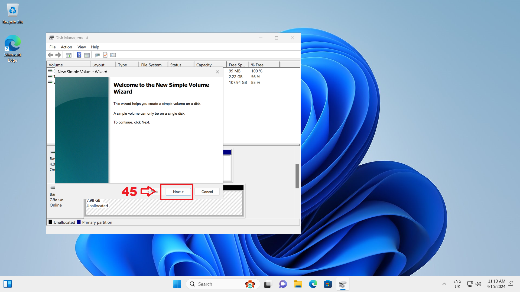Open the File menu
This screenshot has width=520, height=292.
click(53, 47)
